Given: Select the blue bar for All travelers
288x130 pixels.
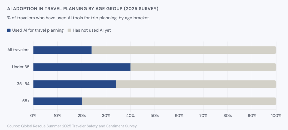Looking at the screenshot, I should (x=62, y=50).
